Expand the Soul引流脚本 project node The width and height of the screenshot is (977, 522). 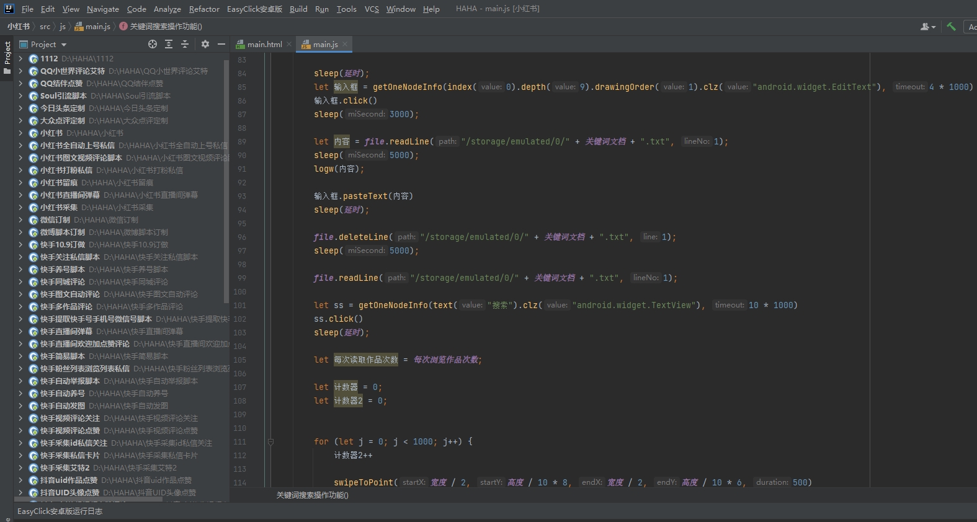point(20,95)
